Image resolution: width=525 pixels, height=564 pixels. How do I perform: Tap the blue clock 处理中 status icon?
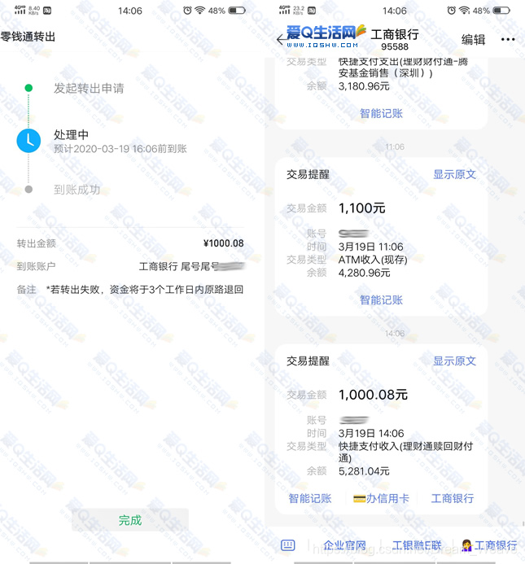(28, 141)
